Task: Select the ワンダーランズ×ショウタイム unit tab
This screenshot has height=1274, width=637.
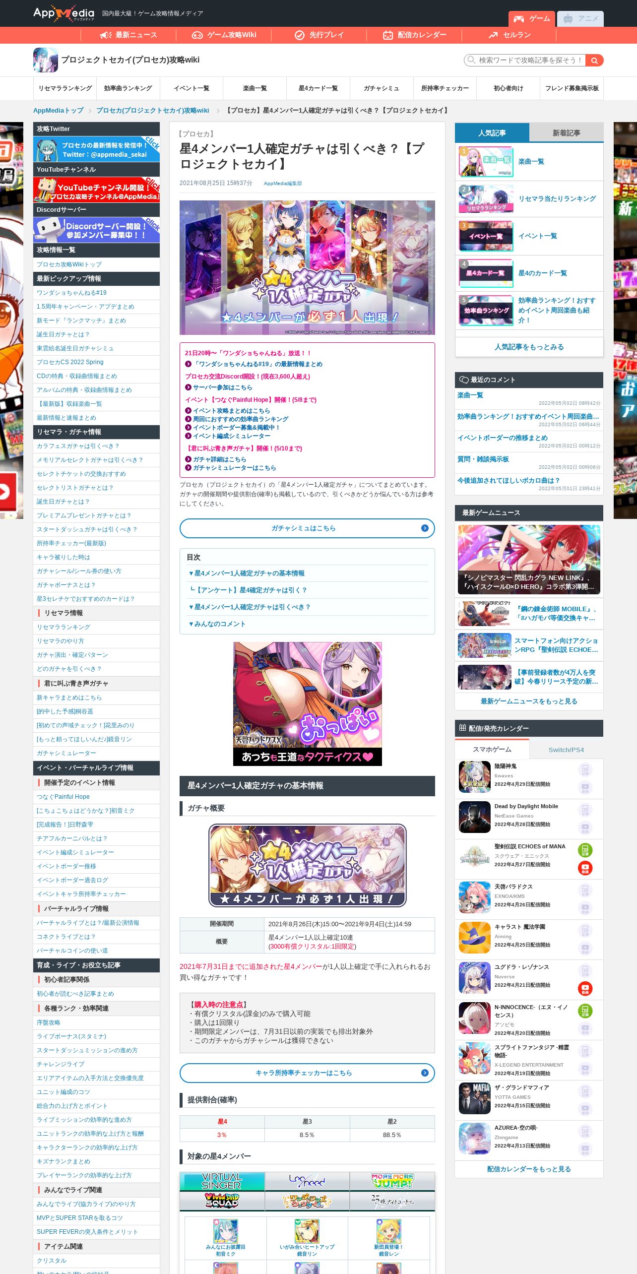Action: [307, 1201]
